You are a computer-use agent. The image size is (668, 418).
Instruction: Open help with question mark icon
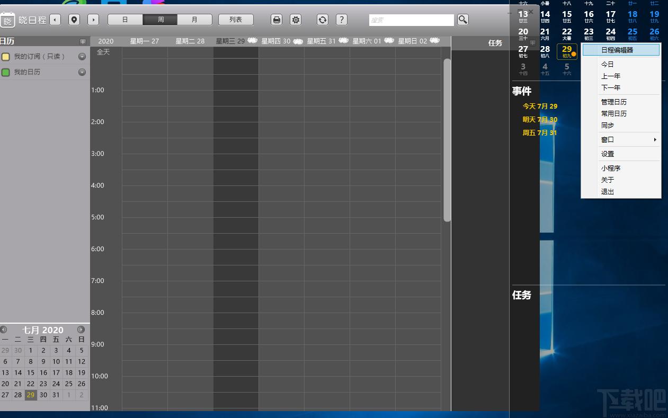pos(342,20)
